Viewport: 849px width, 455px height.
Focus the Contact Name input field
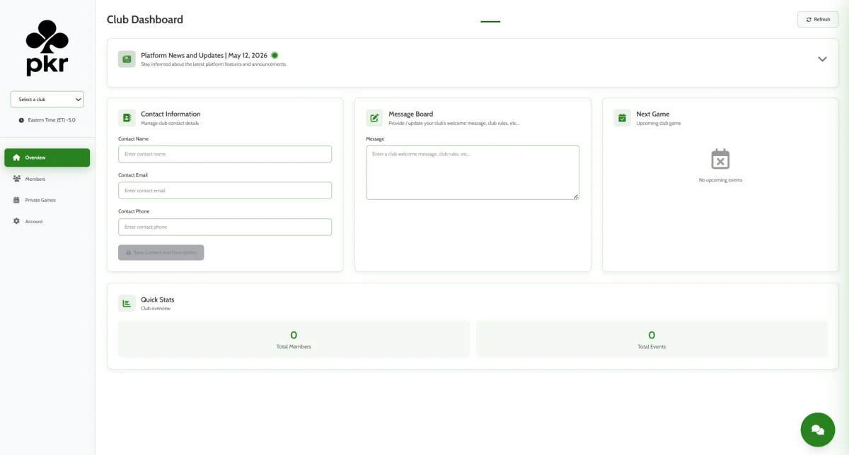click(x=225, y=154)
